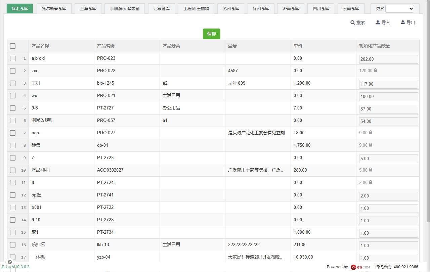Toggle the checkbox for the 乐扣杯 row

13,245
